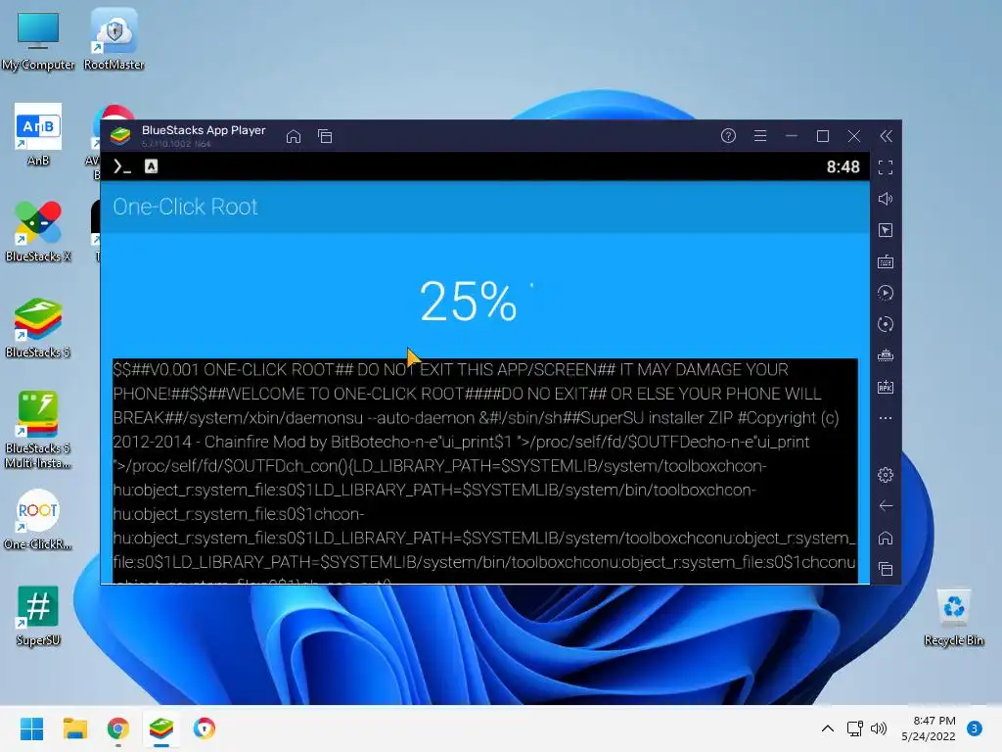The height and width of the screenshot is (752, 1002).
Task: Open RootMaster desktop shortcut
Action: tap(114, 41)
